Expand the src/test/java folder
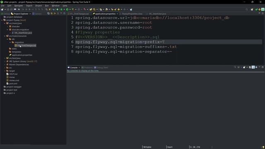The image size is (265, 149). [x=5, y=58]
